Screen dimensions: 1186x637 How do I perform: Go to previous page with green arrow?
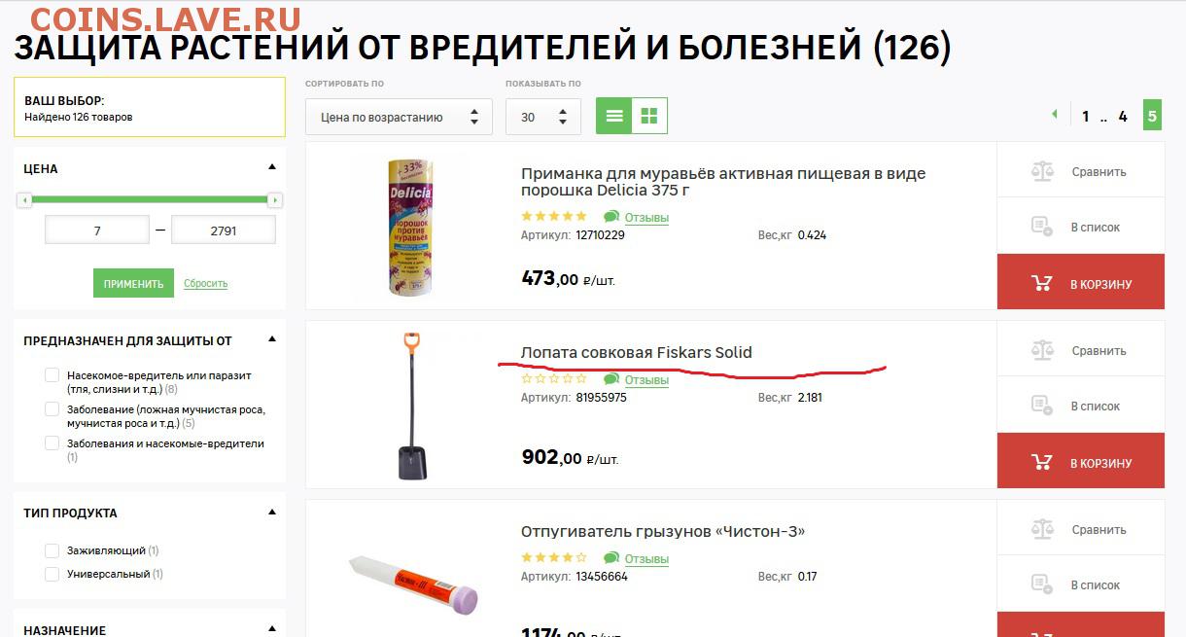click(x=1054, y=115)
